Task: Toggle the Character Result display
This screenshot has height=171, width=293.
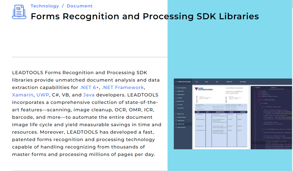Action: tap(181, 117)
